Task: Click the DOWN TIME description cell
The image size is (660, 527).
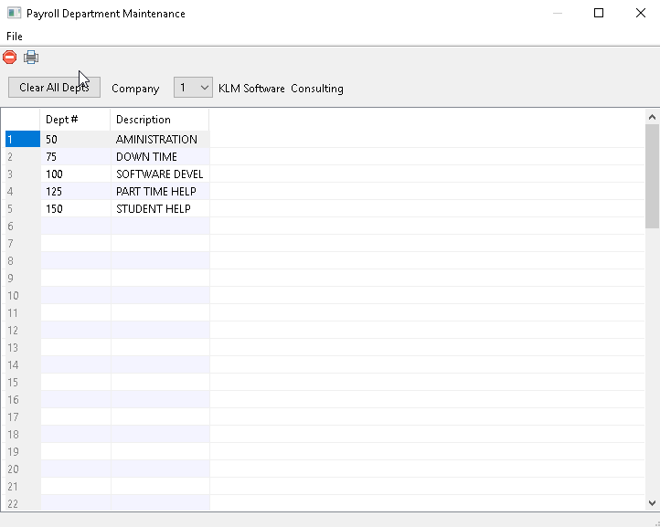Action: coord(160,156)
